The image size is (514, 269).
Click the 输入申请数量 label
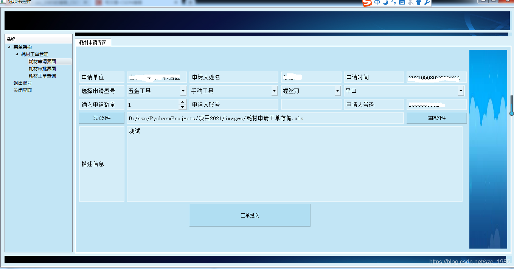[102, 104]
